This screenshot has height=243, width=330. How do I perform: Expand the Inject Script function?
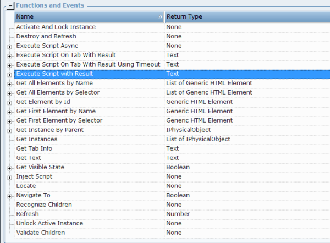9,178
